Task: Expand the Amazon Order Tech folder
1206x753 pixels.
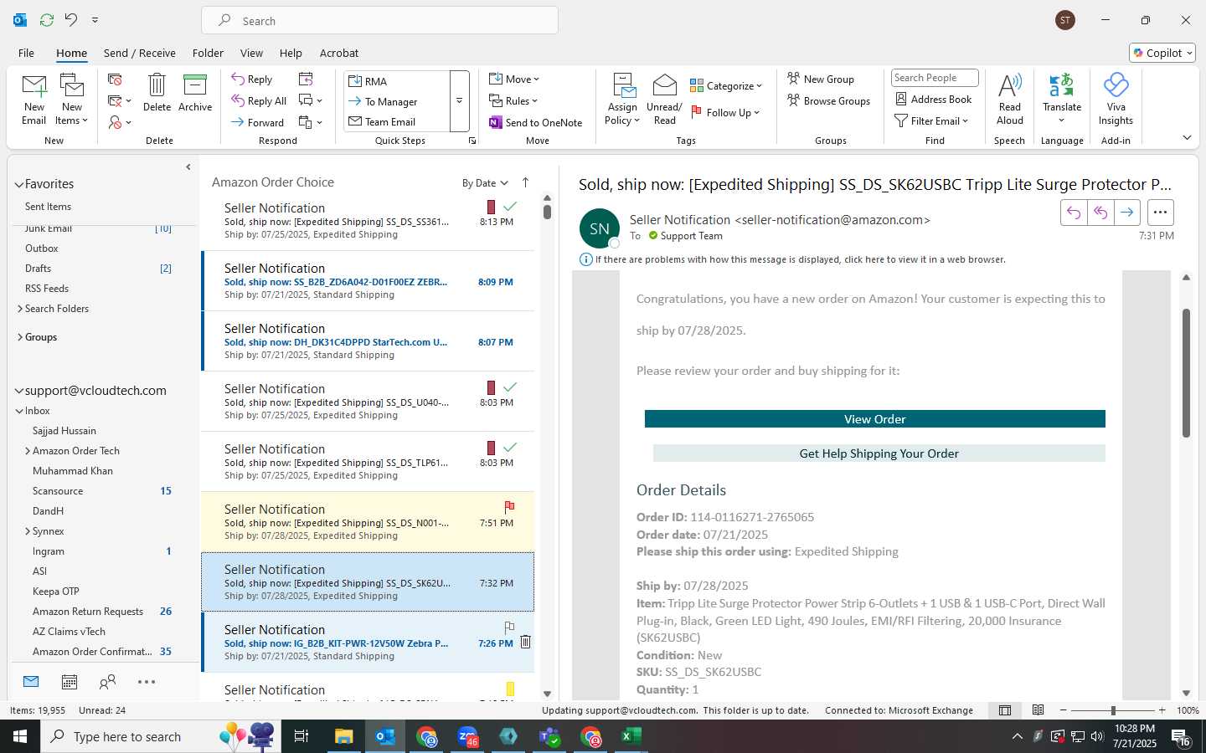Action: [x=28, y=451]
